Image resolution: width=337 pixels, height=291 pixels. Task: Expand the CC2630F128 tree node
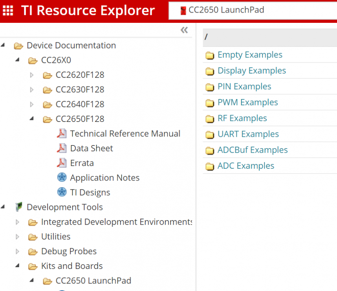[32, 90]
